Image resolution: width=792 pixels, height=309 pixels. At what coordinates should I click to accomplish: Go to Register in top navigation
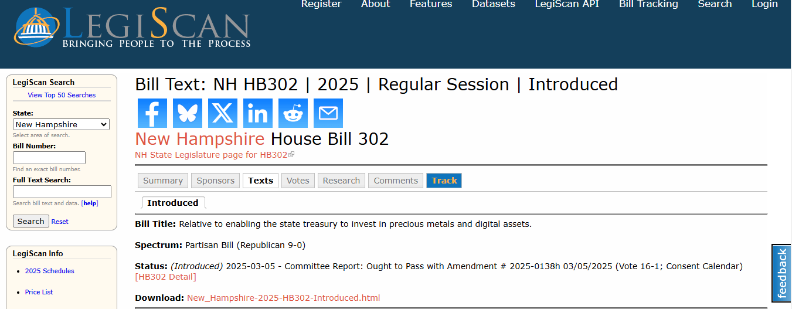(x=321, y=4)
